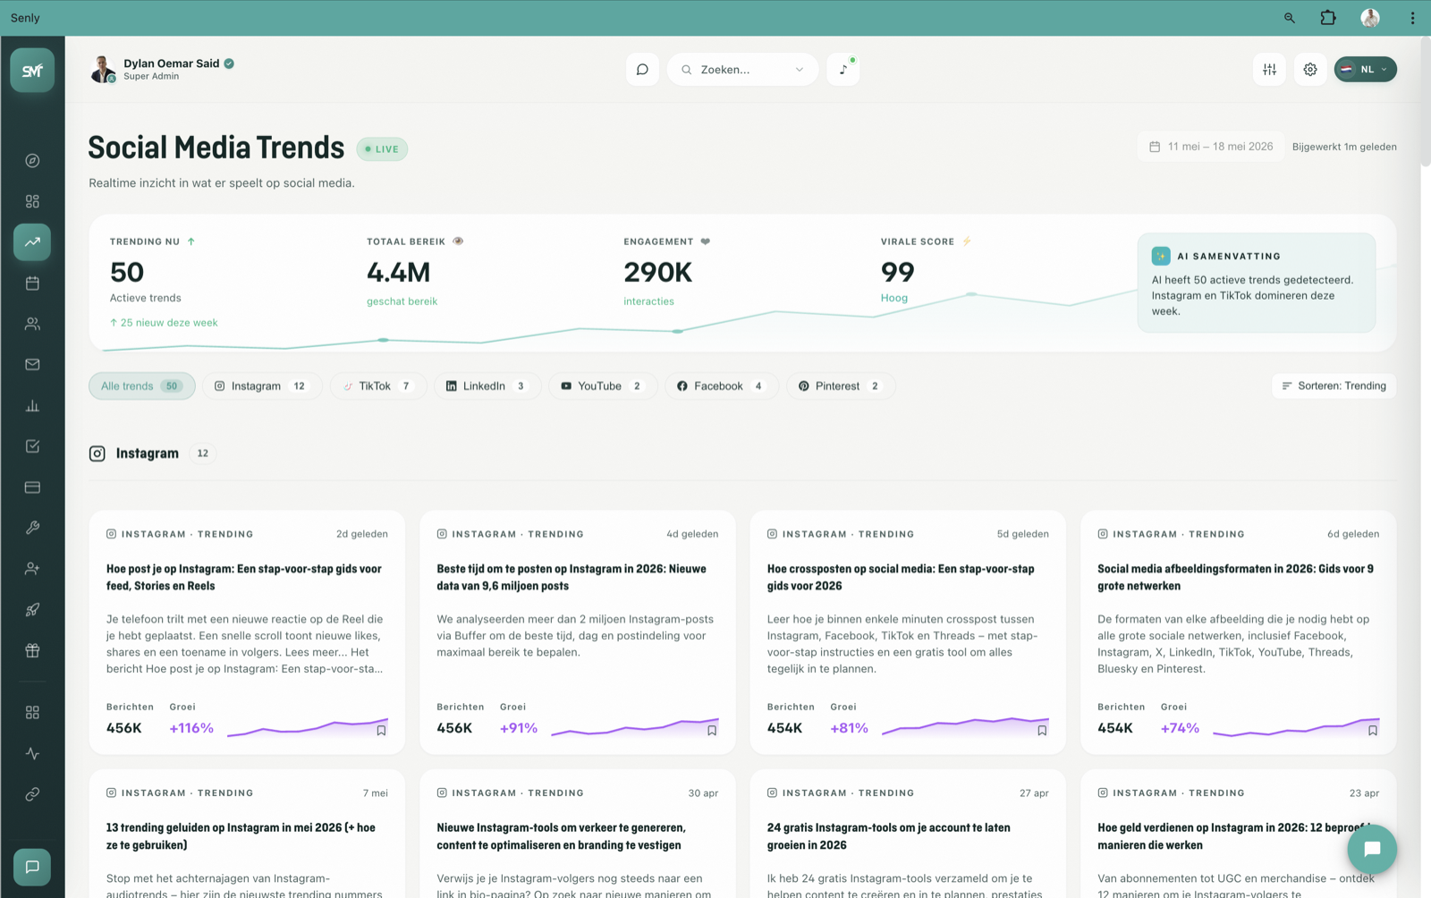1431x898 pixels.
Task: Open article '24 gratis Instagram-tools'
Action: point(889,836)
